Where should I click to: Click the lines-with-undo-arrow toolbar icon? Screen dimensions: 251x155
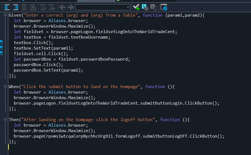(33, 7)
